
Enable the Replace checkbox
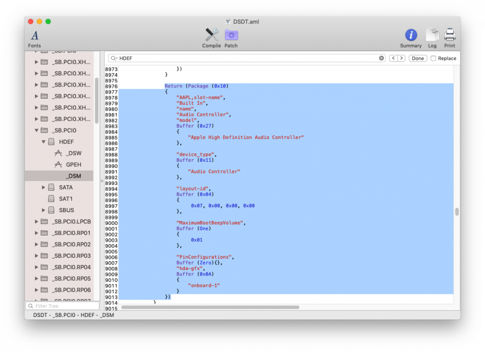(x=433, y=58)
